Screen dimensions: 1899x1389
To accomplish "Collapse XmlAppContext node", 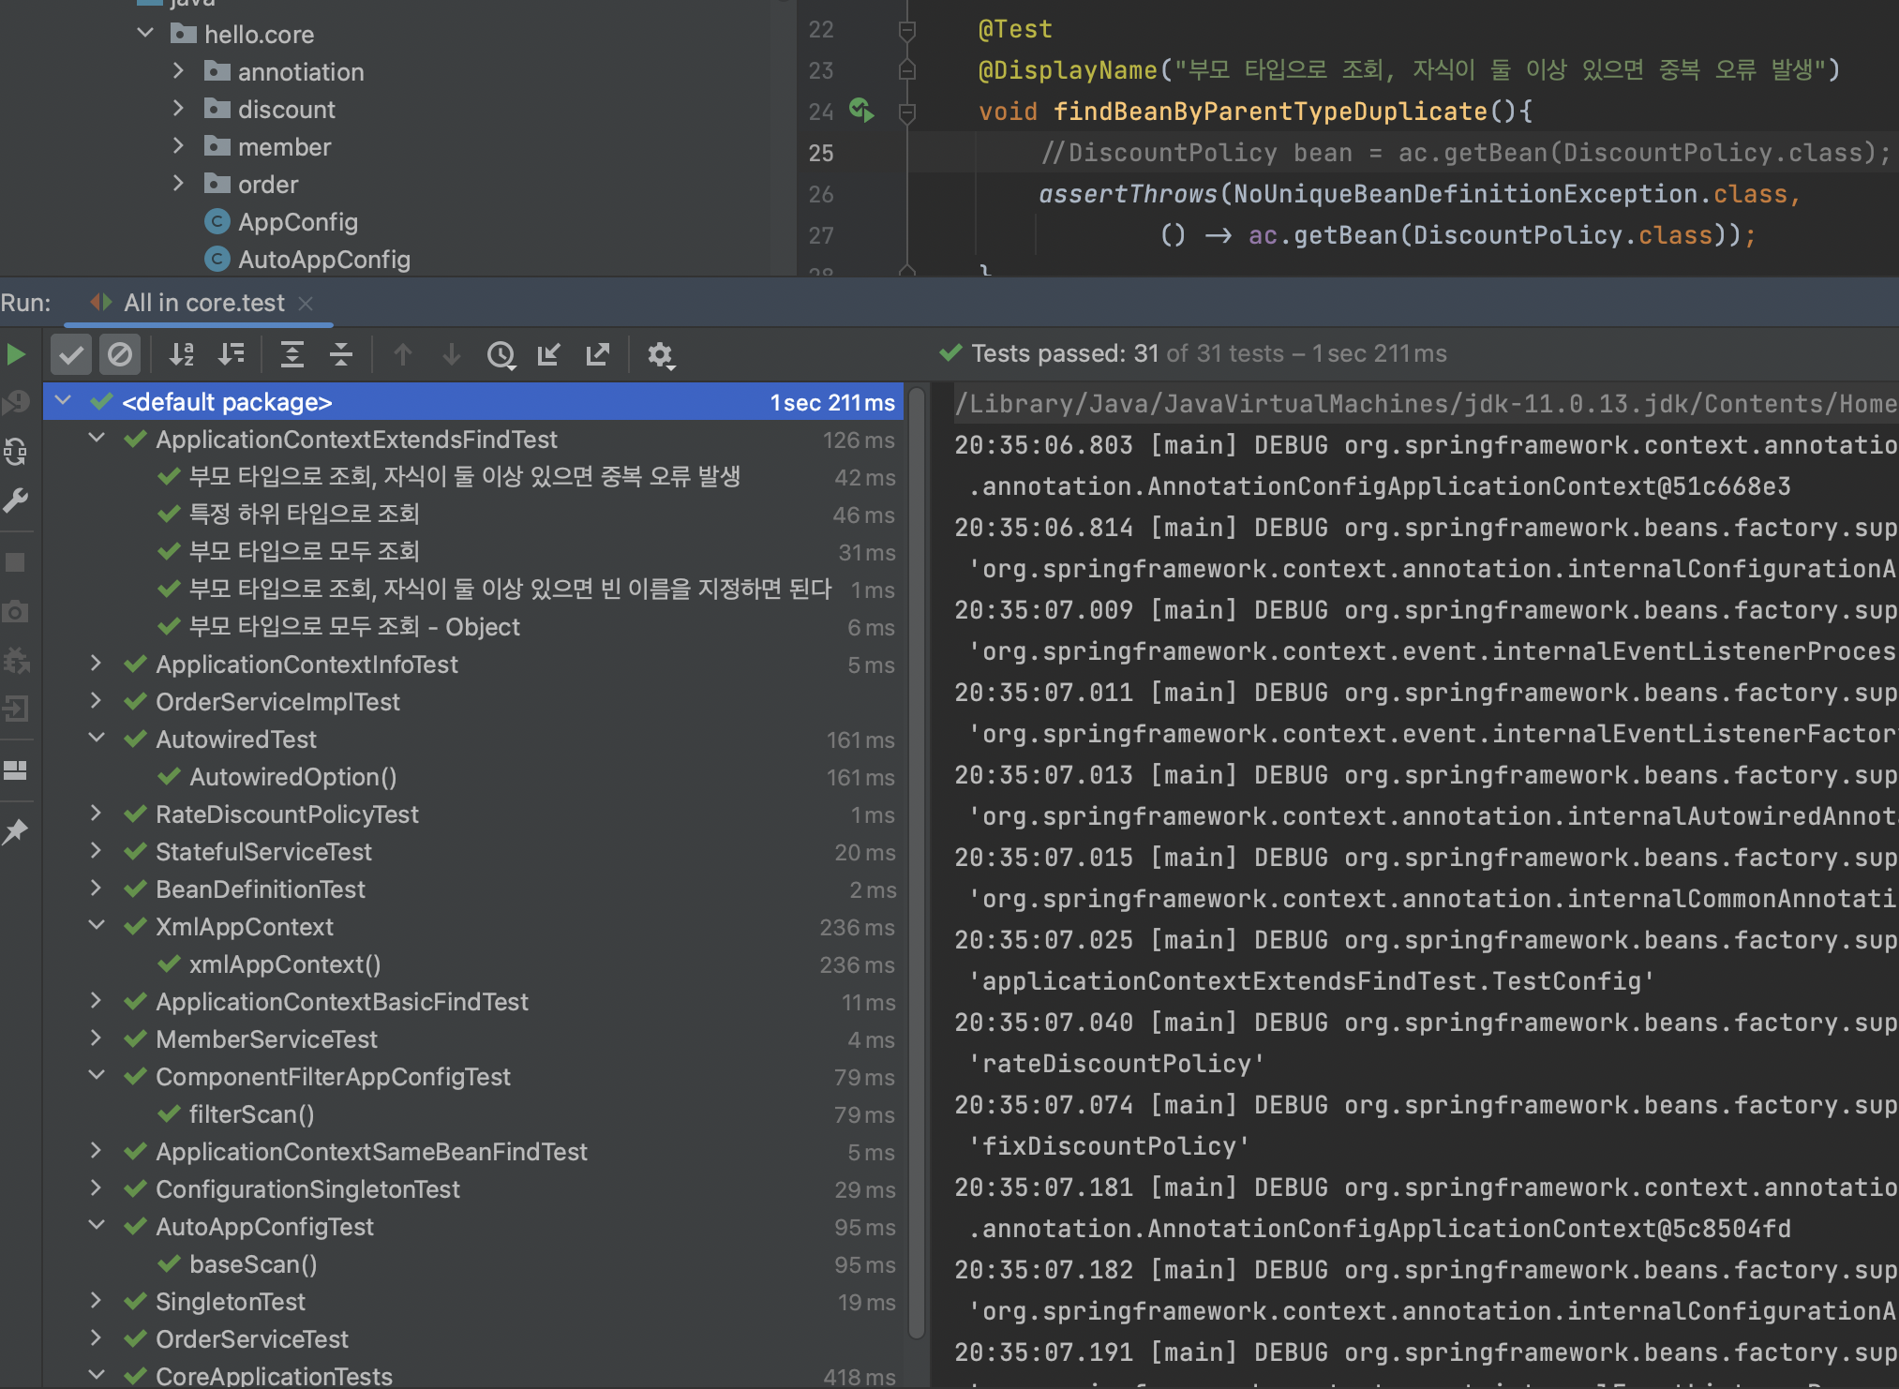I will point(97,926).
